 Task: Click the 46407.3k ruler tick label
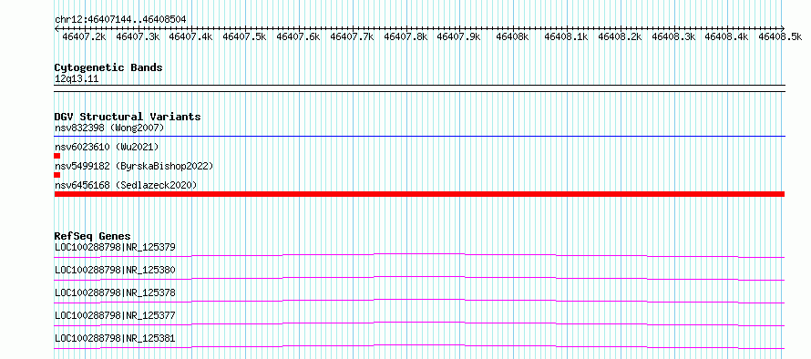coord(138,36)
